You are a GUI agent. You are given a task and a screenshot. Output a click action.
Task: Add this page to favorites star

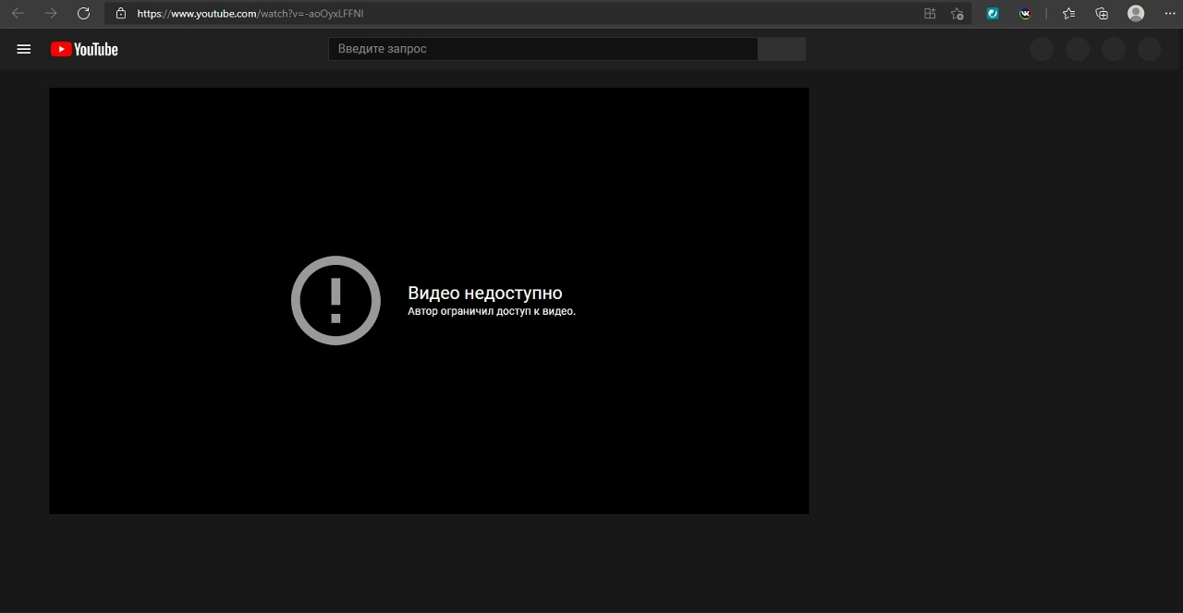957,14
